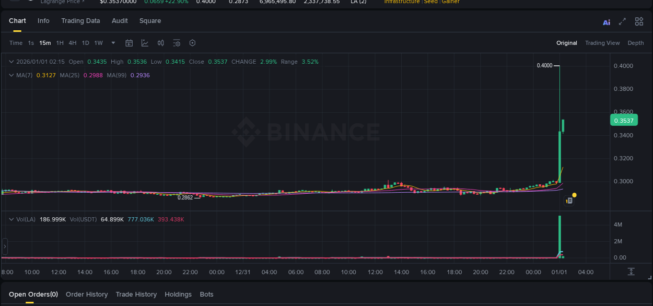Image resolution: width=653 pixels, height=306 pixels.
Task: Select the 1D timeframe
Action: [85, 43]
